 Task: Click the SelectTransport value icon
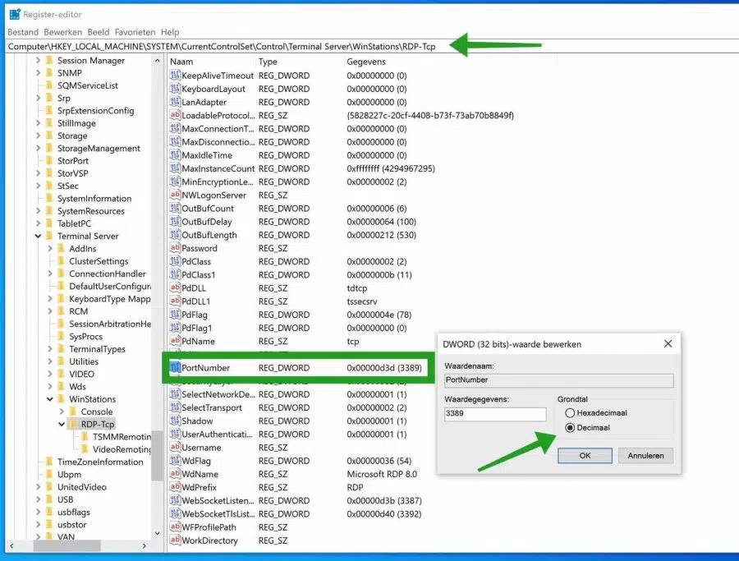click(175, 407)
